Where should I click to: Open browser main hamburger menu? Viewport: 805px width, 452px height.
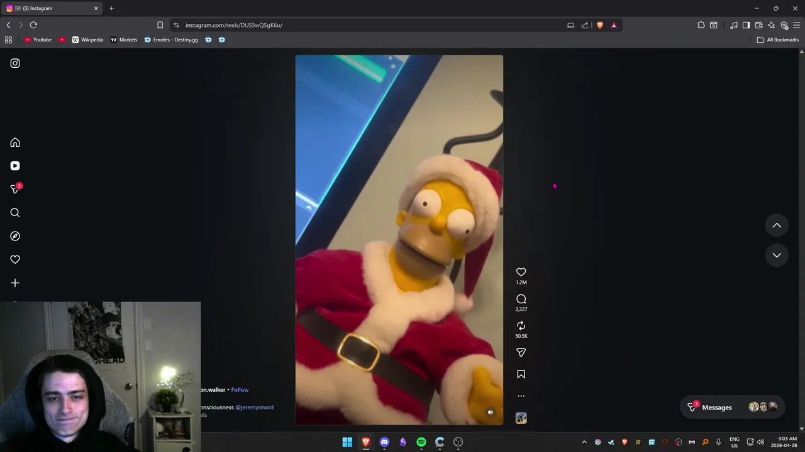[x=797, y=25]
